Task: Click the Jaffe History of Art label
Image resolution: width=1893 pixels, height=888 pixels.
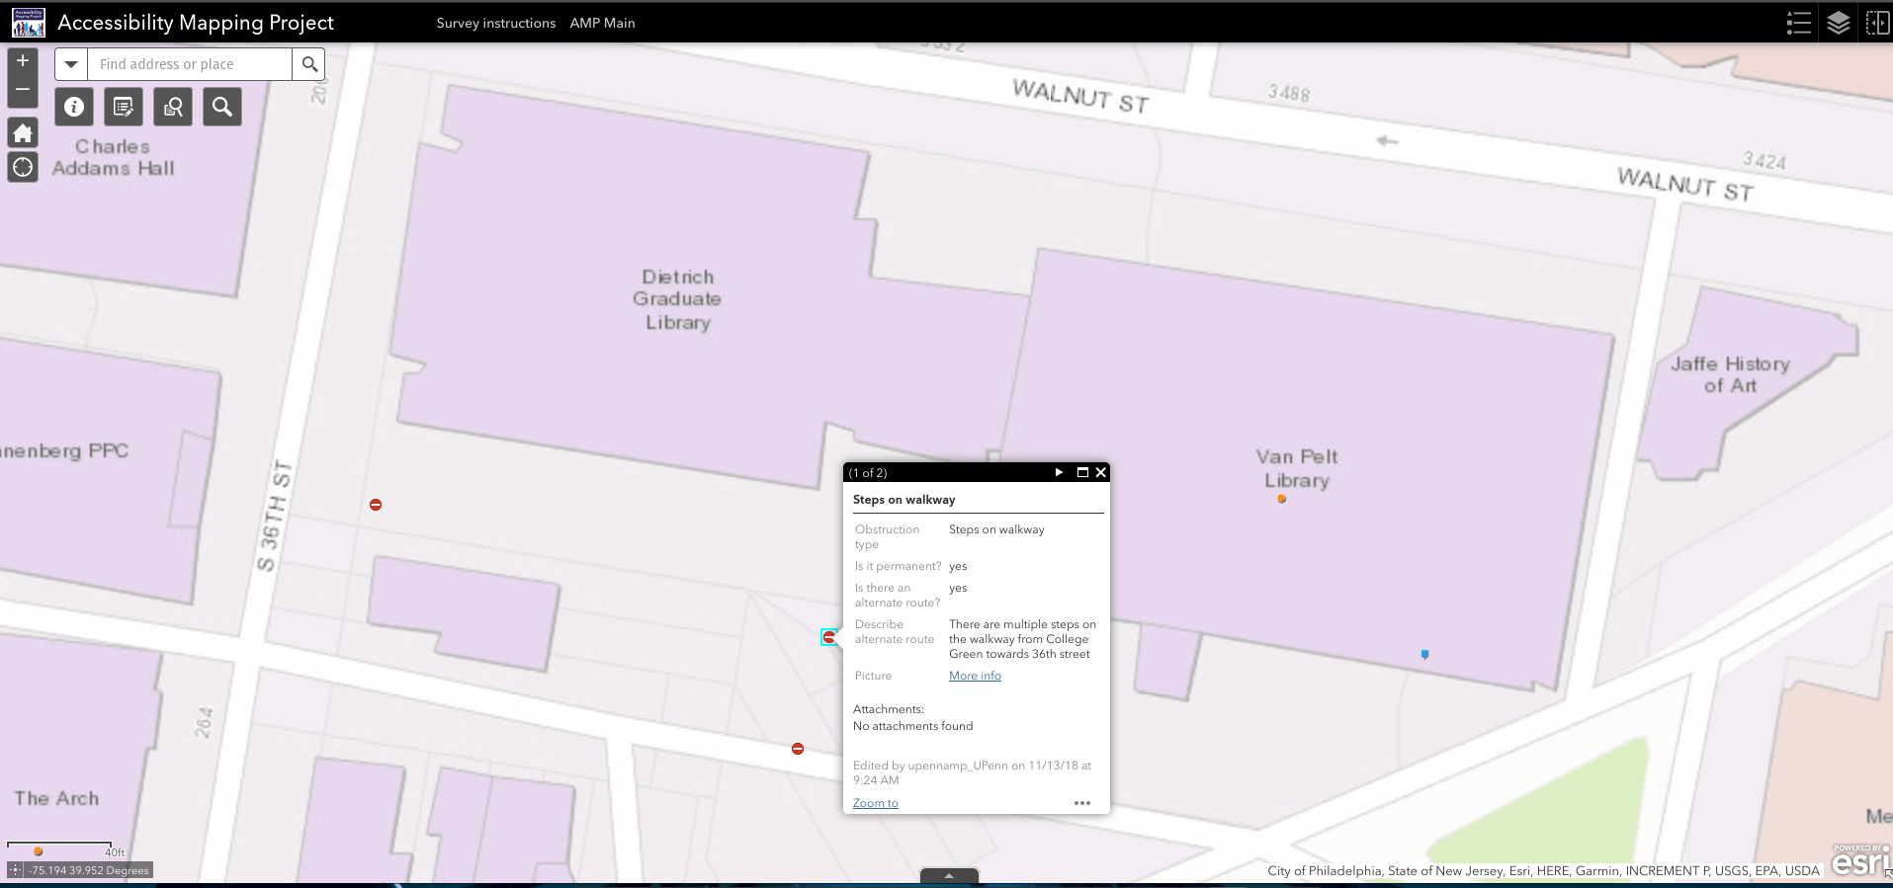Action: [1730, 374]
